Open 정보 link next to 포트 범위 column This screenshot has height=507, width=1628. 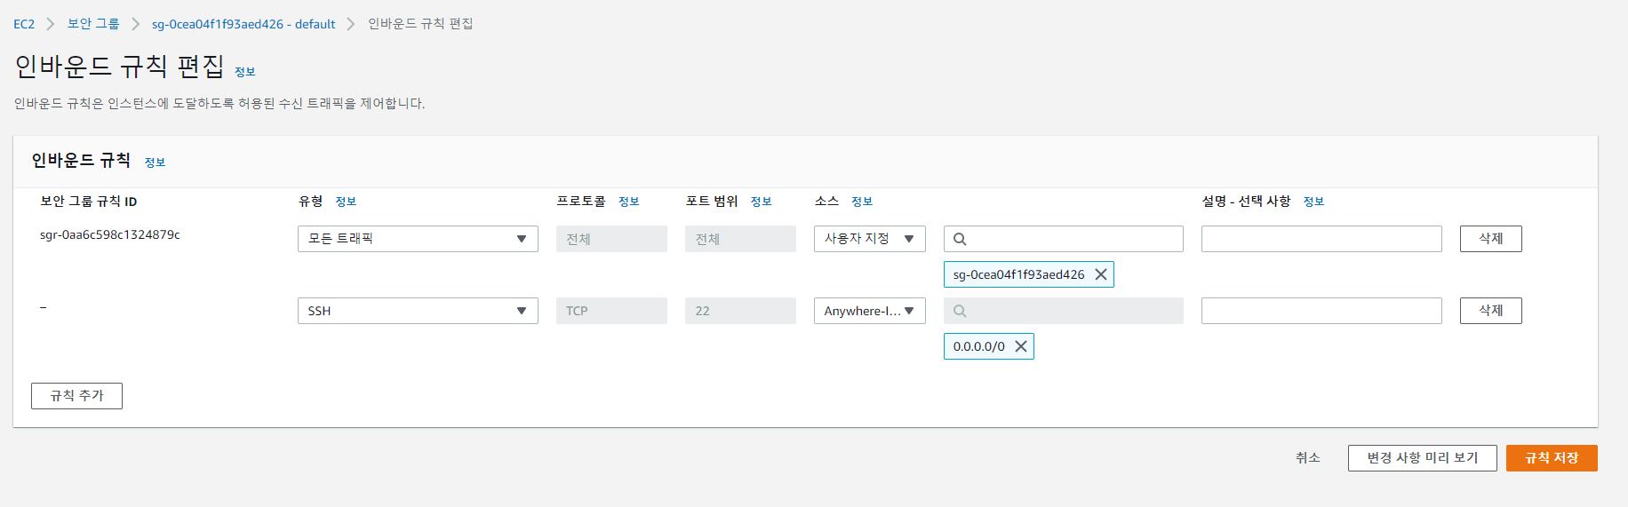click(x=761, y=202)
